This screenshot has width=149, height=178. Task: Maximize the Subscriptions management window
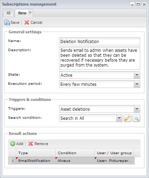(138, 5)
